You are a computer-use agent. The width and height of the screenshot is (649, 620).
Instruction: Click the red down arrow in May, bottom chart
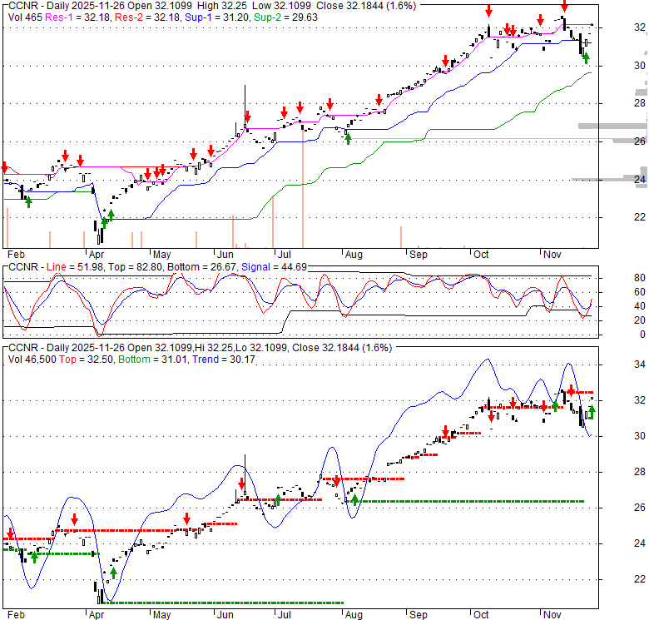tap(186, 517)
